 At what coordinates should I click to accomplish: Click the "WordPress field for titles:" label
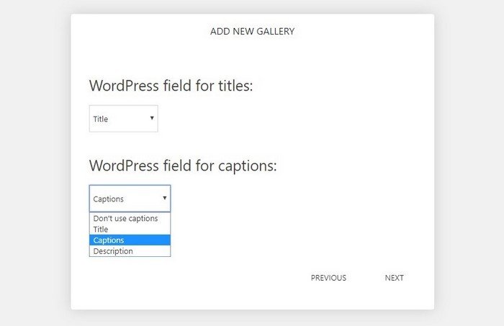171,86
